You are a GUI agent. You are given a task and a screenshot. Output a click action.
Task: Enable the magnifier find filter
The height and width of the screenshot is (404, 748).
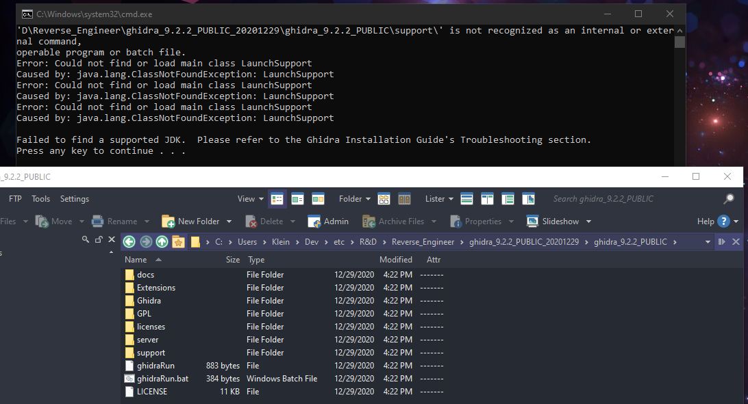click(86, 240)
